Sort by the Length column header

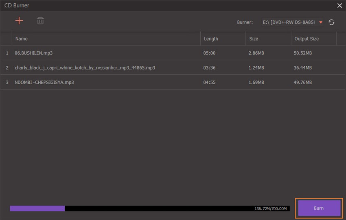[211, 39]
